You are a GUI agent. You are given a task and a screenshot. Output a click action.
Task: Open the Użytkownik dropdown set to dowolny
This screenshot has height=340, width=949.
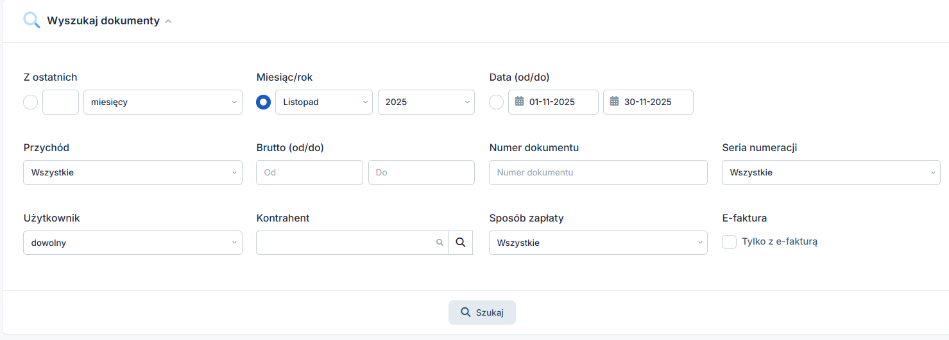pos(132,243)
